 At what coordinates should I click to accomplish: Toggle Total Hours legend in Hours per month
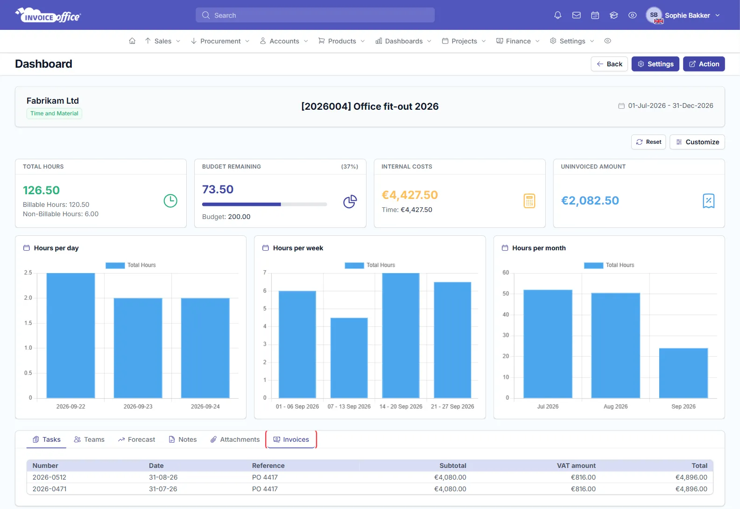tap(609, 265)
